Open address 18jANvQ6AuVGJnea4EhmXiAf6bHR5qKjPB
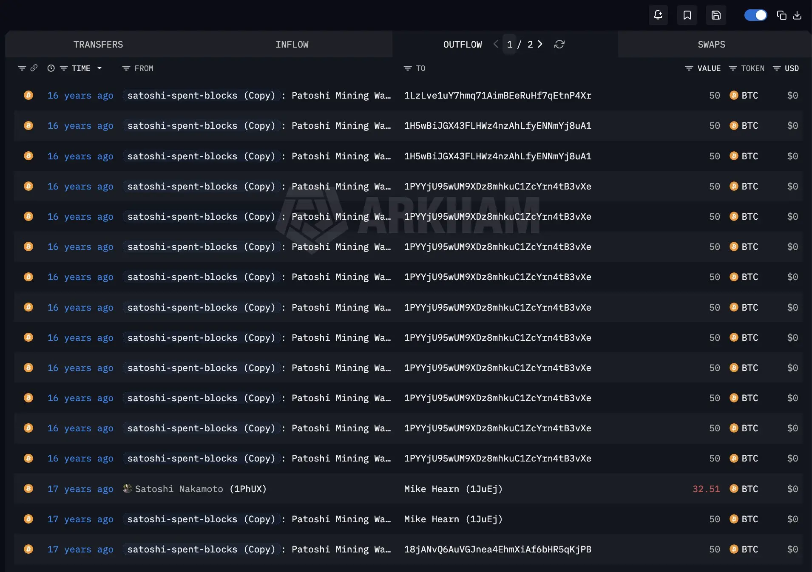The image size is (812, 572). click(498, 549)
